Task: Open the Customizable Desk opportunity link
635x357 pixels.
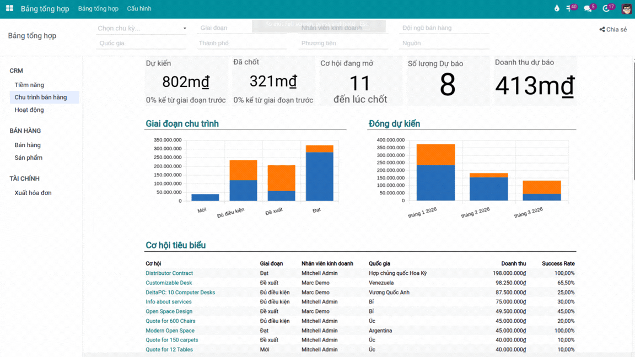Action: click(x=169, y=283)
